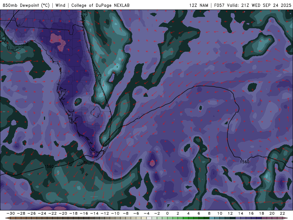
Task: Click the 2 colorbar tick label
Action: coord(178,213)
